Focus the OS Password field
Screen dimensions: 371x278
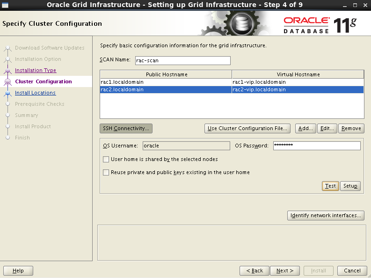pos(317,146)
